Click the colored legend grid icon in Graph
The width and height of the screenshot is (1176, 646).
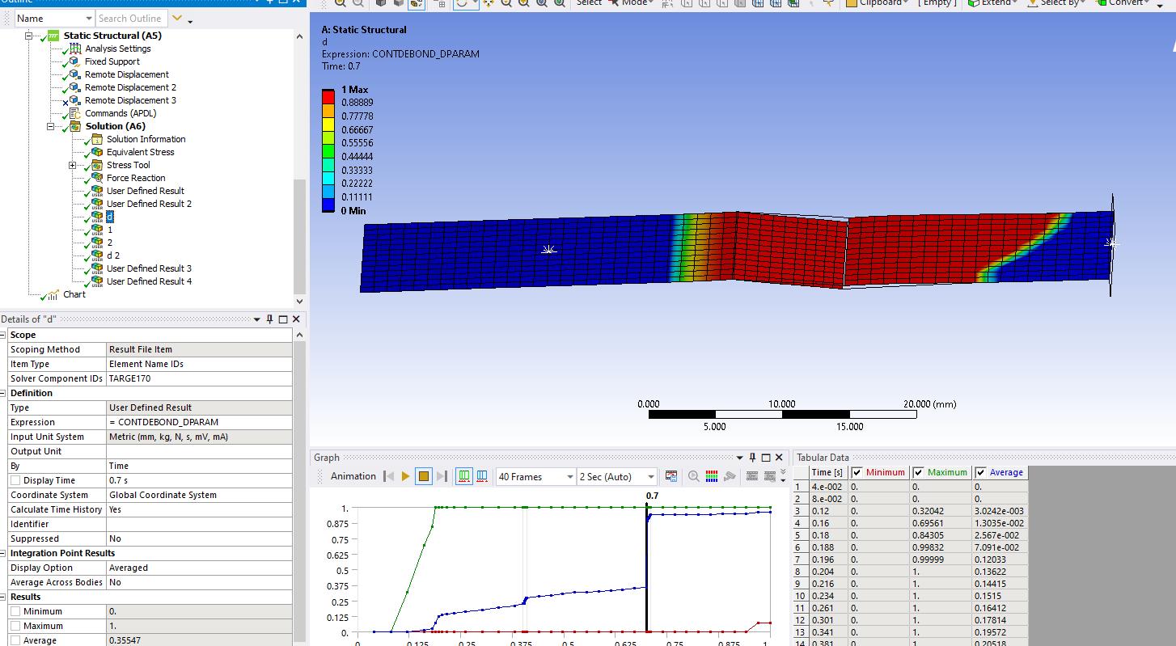click(x=712, y=476)
